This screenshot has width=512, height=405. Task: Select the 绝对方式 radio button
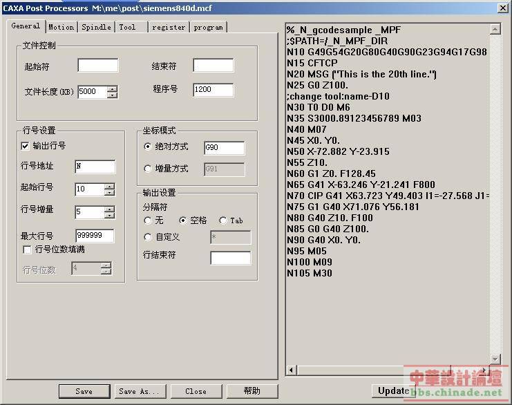click(x=148, y=147)
